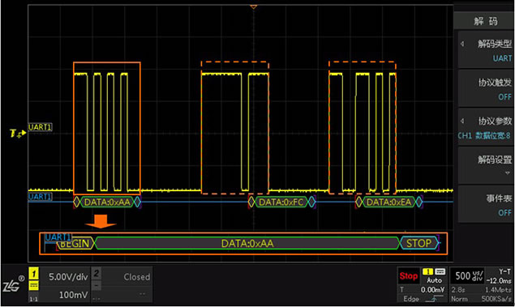The image size is (515, 307).
Task: Select the gray channel 2 indicator
Action: click(x=97, y=273)
